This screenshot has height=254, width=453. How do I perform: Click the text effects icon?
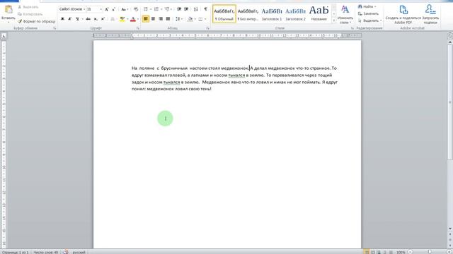point(113,19)
